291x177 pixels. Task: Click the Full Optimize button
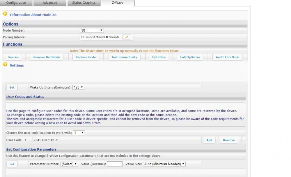pyautogui.click(x=190, y=57)
